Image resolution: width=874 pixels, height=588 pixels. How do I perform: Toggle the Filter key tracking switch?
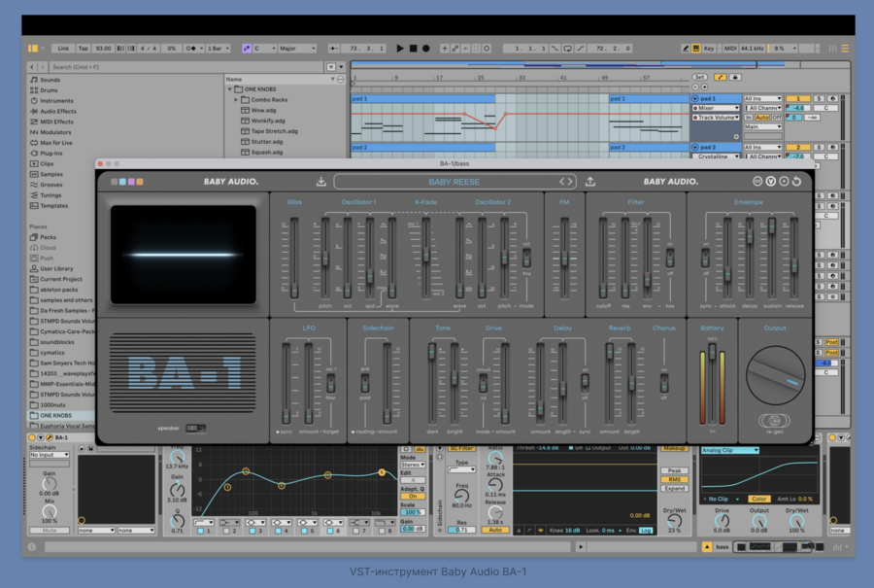(669, 258)
